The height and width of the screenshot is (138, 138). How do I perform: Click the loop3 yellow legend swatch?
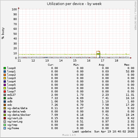point(5,78)
